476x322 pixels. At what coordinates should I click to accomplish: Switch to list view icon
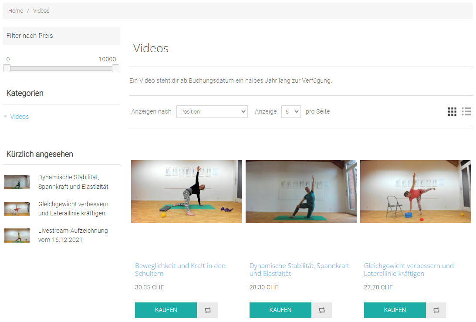pyautogui.click(x=466, y=111)
